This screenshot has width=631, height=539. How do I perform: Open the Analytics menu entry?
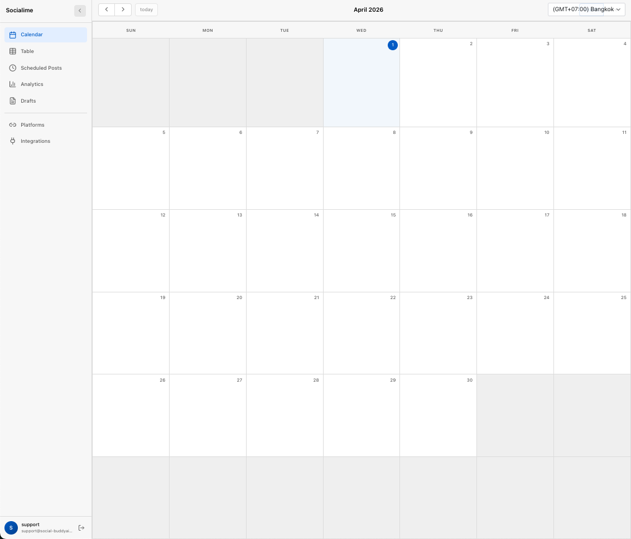[32, 84]
